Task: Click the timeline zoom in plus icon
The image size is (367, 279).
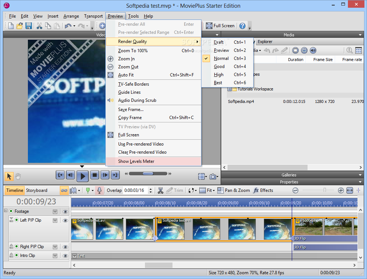Action: pos(341,190)
